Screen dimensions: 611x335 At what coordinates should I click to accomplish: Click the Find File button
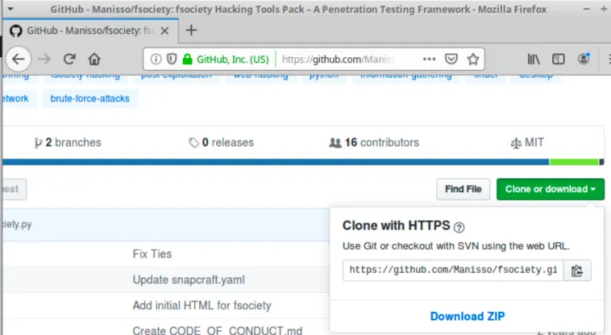coord(463,189)
